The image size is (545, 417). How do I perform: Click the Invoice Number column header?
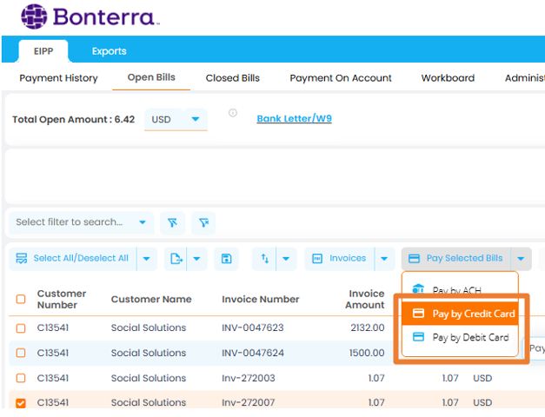point(261,299)
